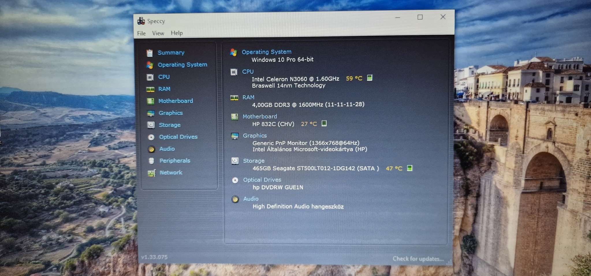This screenshot has height=276, width=591.
Task: Click the v1.33.075 version label
Action: click(154, 257)
